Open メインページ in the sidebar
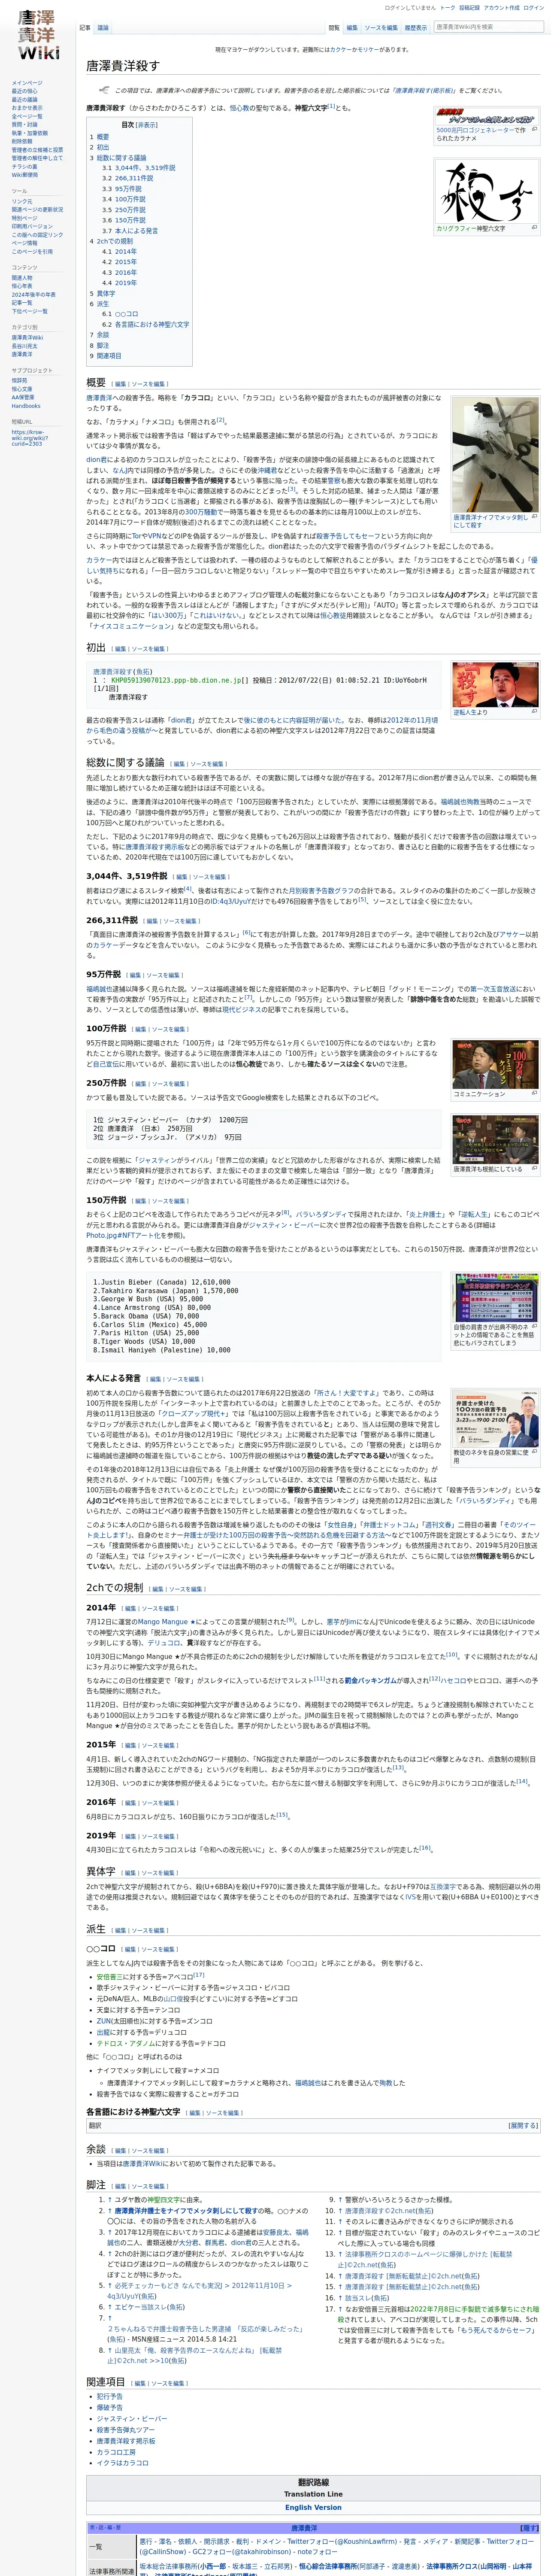The height and width of the screenshot is (2576, 551). [27, 83]
